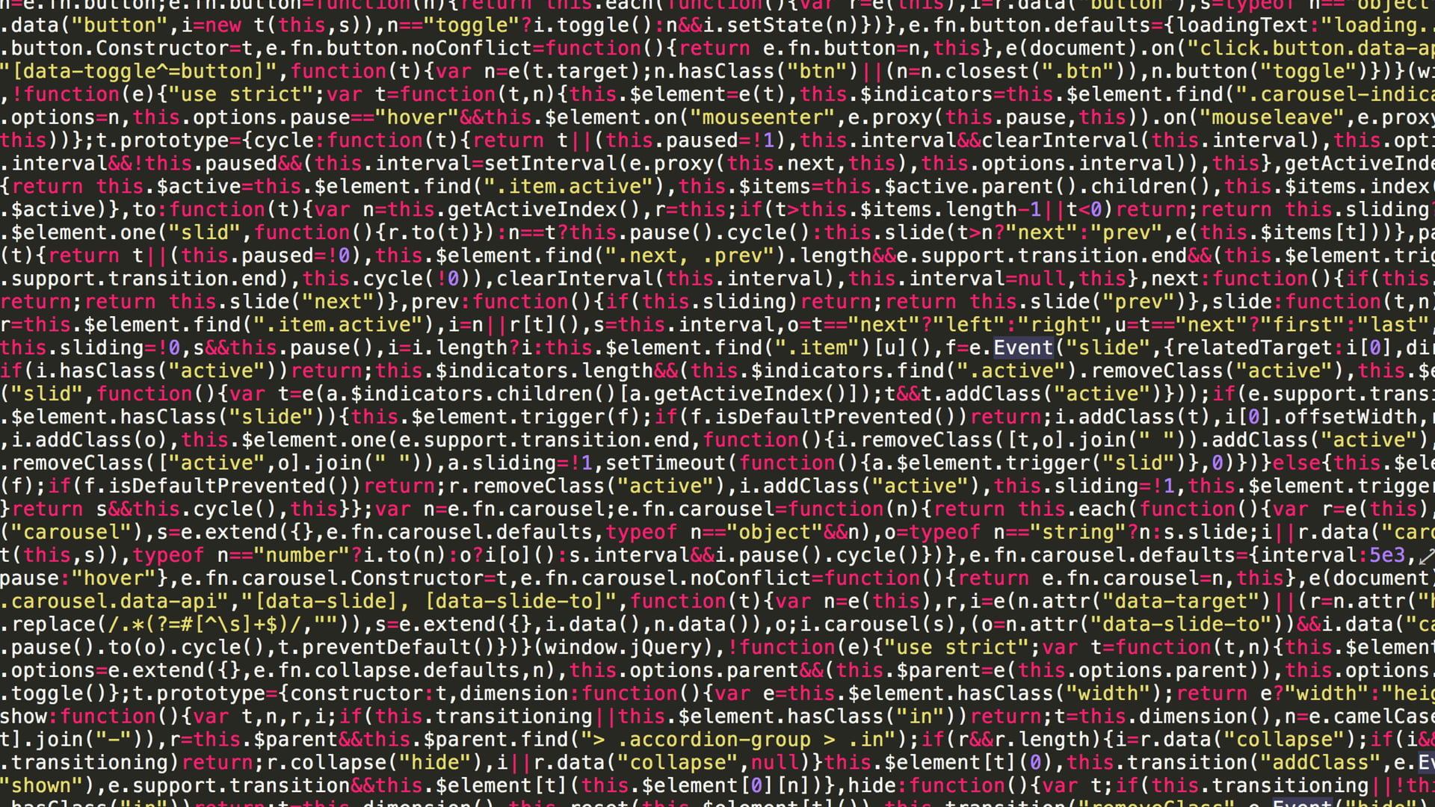The width and height of the screenshot is (1435, 807).
Task: Click the window.jQuery wrapper reference
Action: (612, 646)
